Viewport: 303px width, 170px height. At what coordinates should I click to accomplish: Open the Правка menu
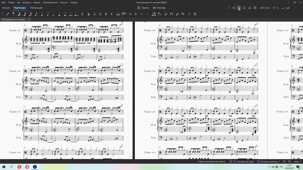pyautogui.click(x=11, y=2)
